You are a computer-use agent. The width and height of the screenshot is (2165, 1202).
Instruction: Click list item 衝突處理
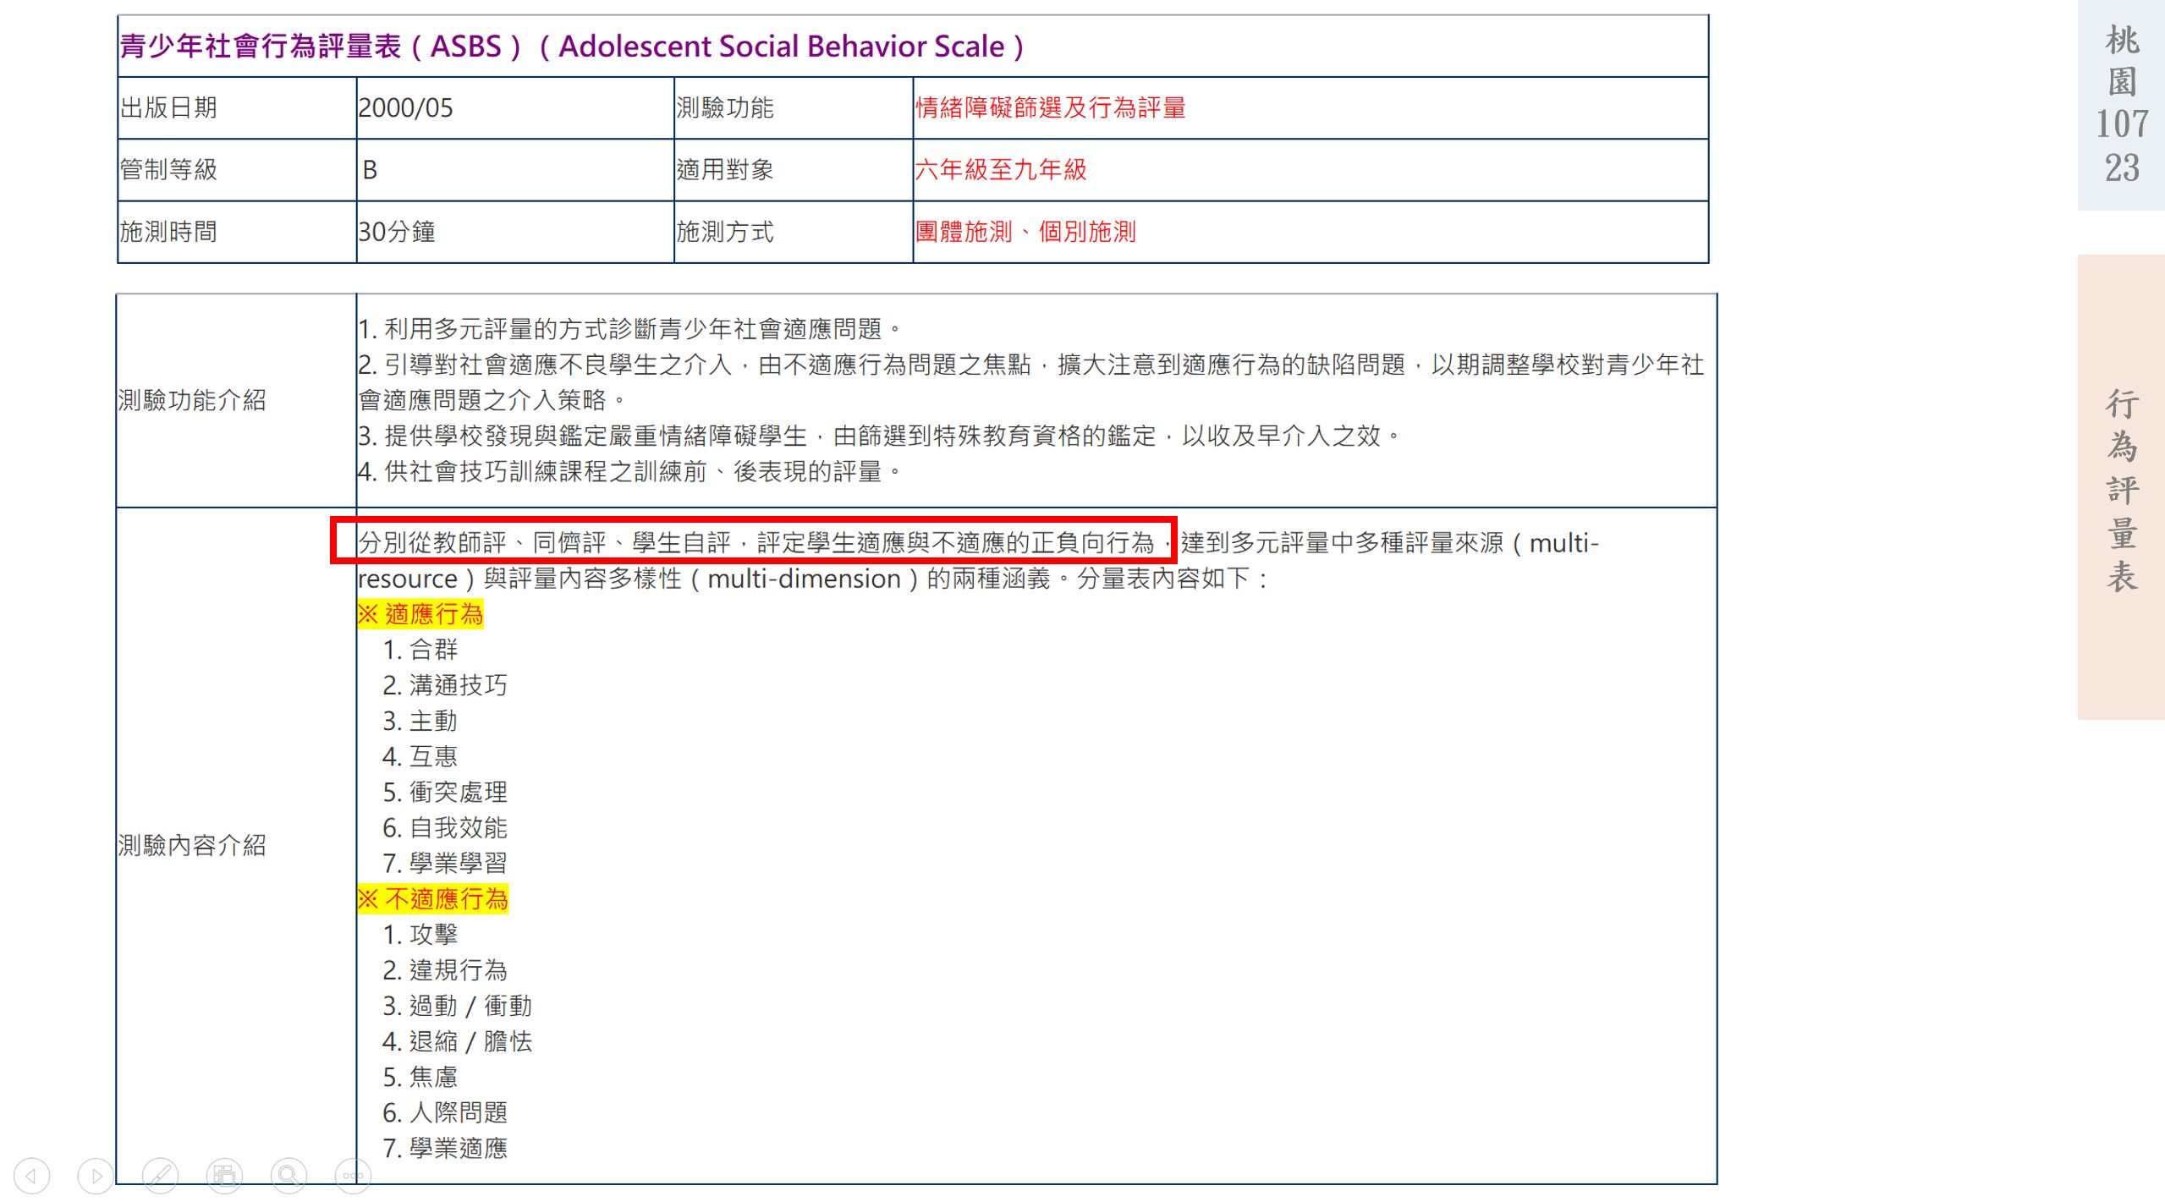[457, 792]
